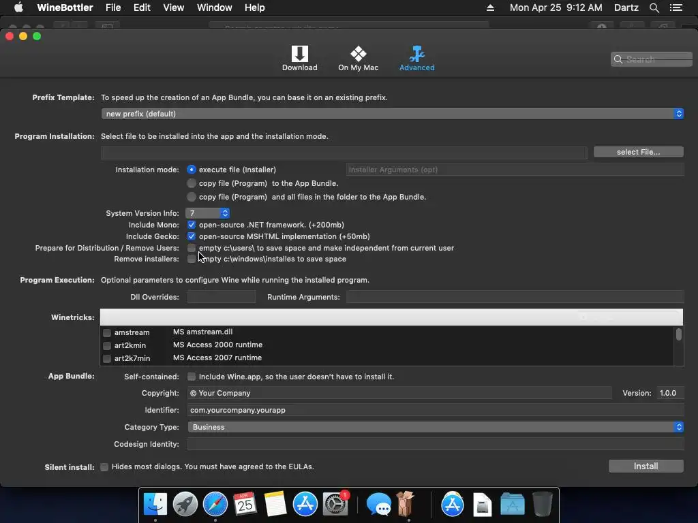Open Finder from the Dock

[155, 504]
